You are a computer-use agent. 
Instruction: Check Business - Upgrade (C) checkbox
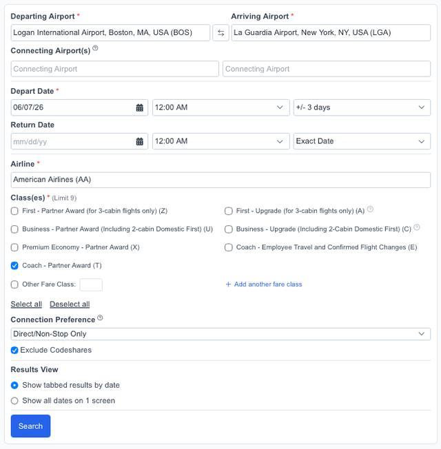229,229
